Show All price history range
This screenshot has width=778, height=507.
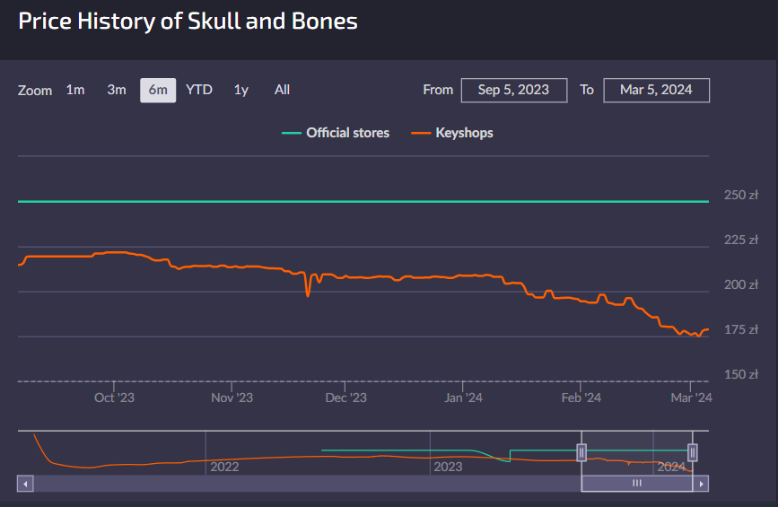(x=282, y=90)
